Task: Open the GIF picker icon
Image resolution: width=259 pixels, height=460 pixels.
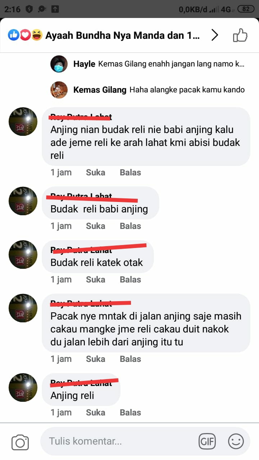Action: [207, 441]
